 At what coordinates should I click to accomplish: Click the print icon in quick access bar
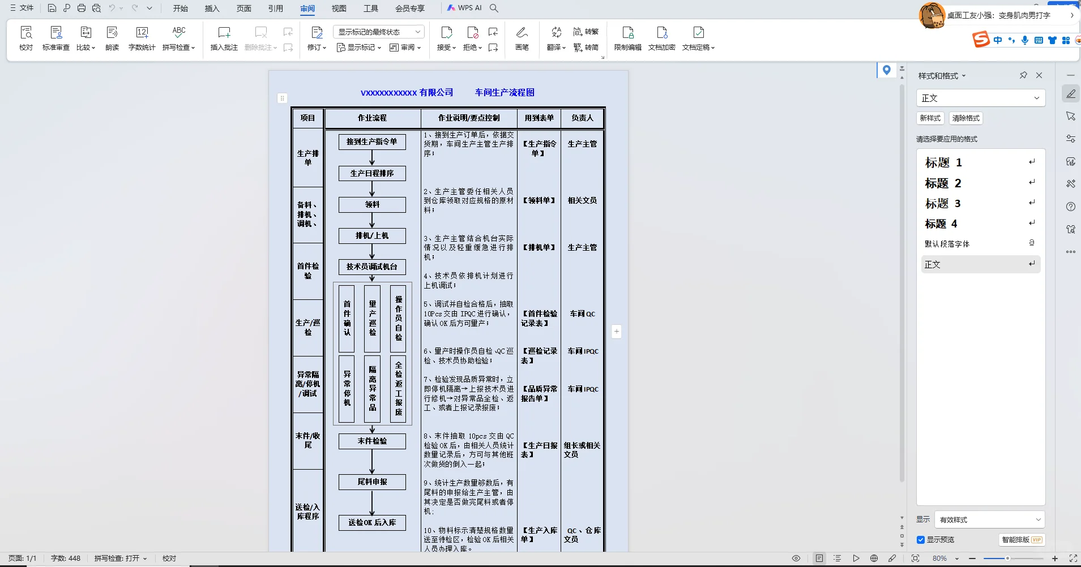pyautogui.click(x=82, y=8)
